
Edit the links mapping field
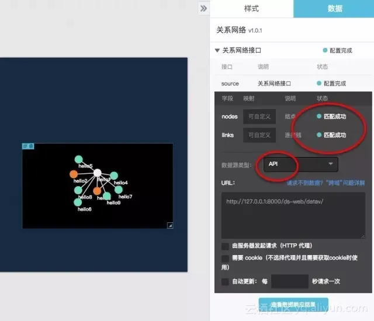(x=259, y=135)
